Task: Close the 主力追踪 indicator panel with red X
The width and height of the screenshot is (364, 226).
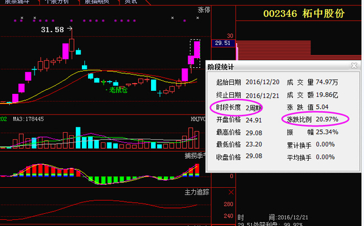Action: click(x=231, y=192)
